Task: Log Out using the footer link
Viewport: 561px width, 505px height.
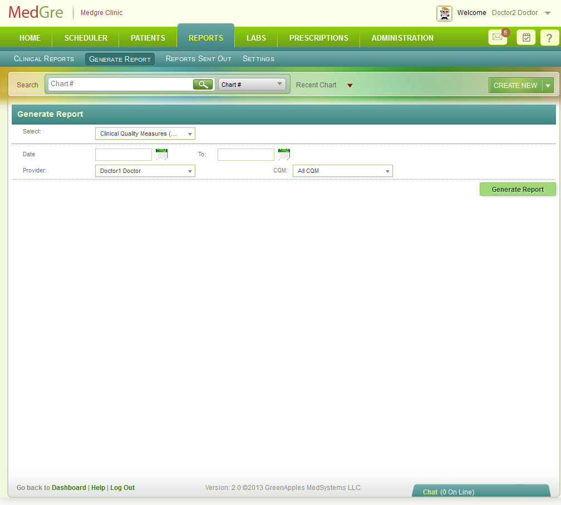Action: [x=122, y=488]
